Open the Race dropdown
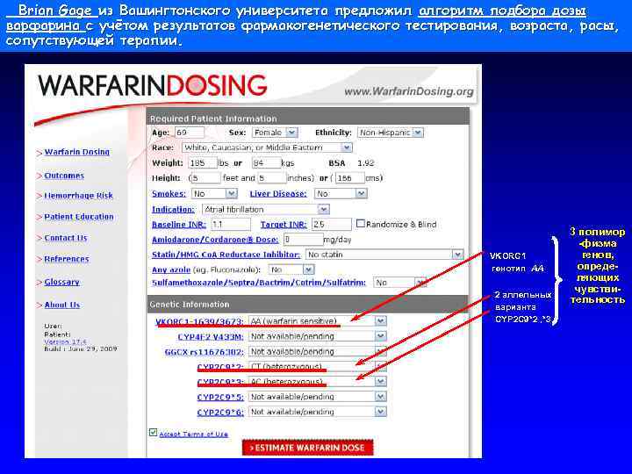The width and height of the screenshot is (632, 474). [x=267, y=147]
